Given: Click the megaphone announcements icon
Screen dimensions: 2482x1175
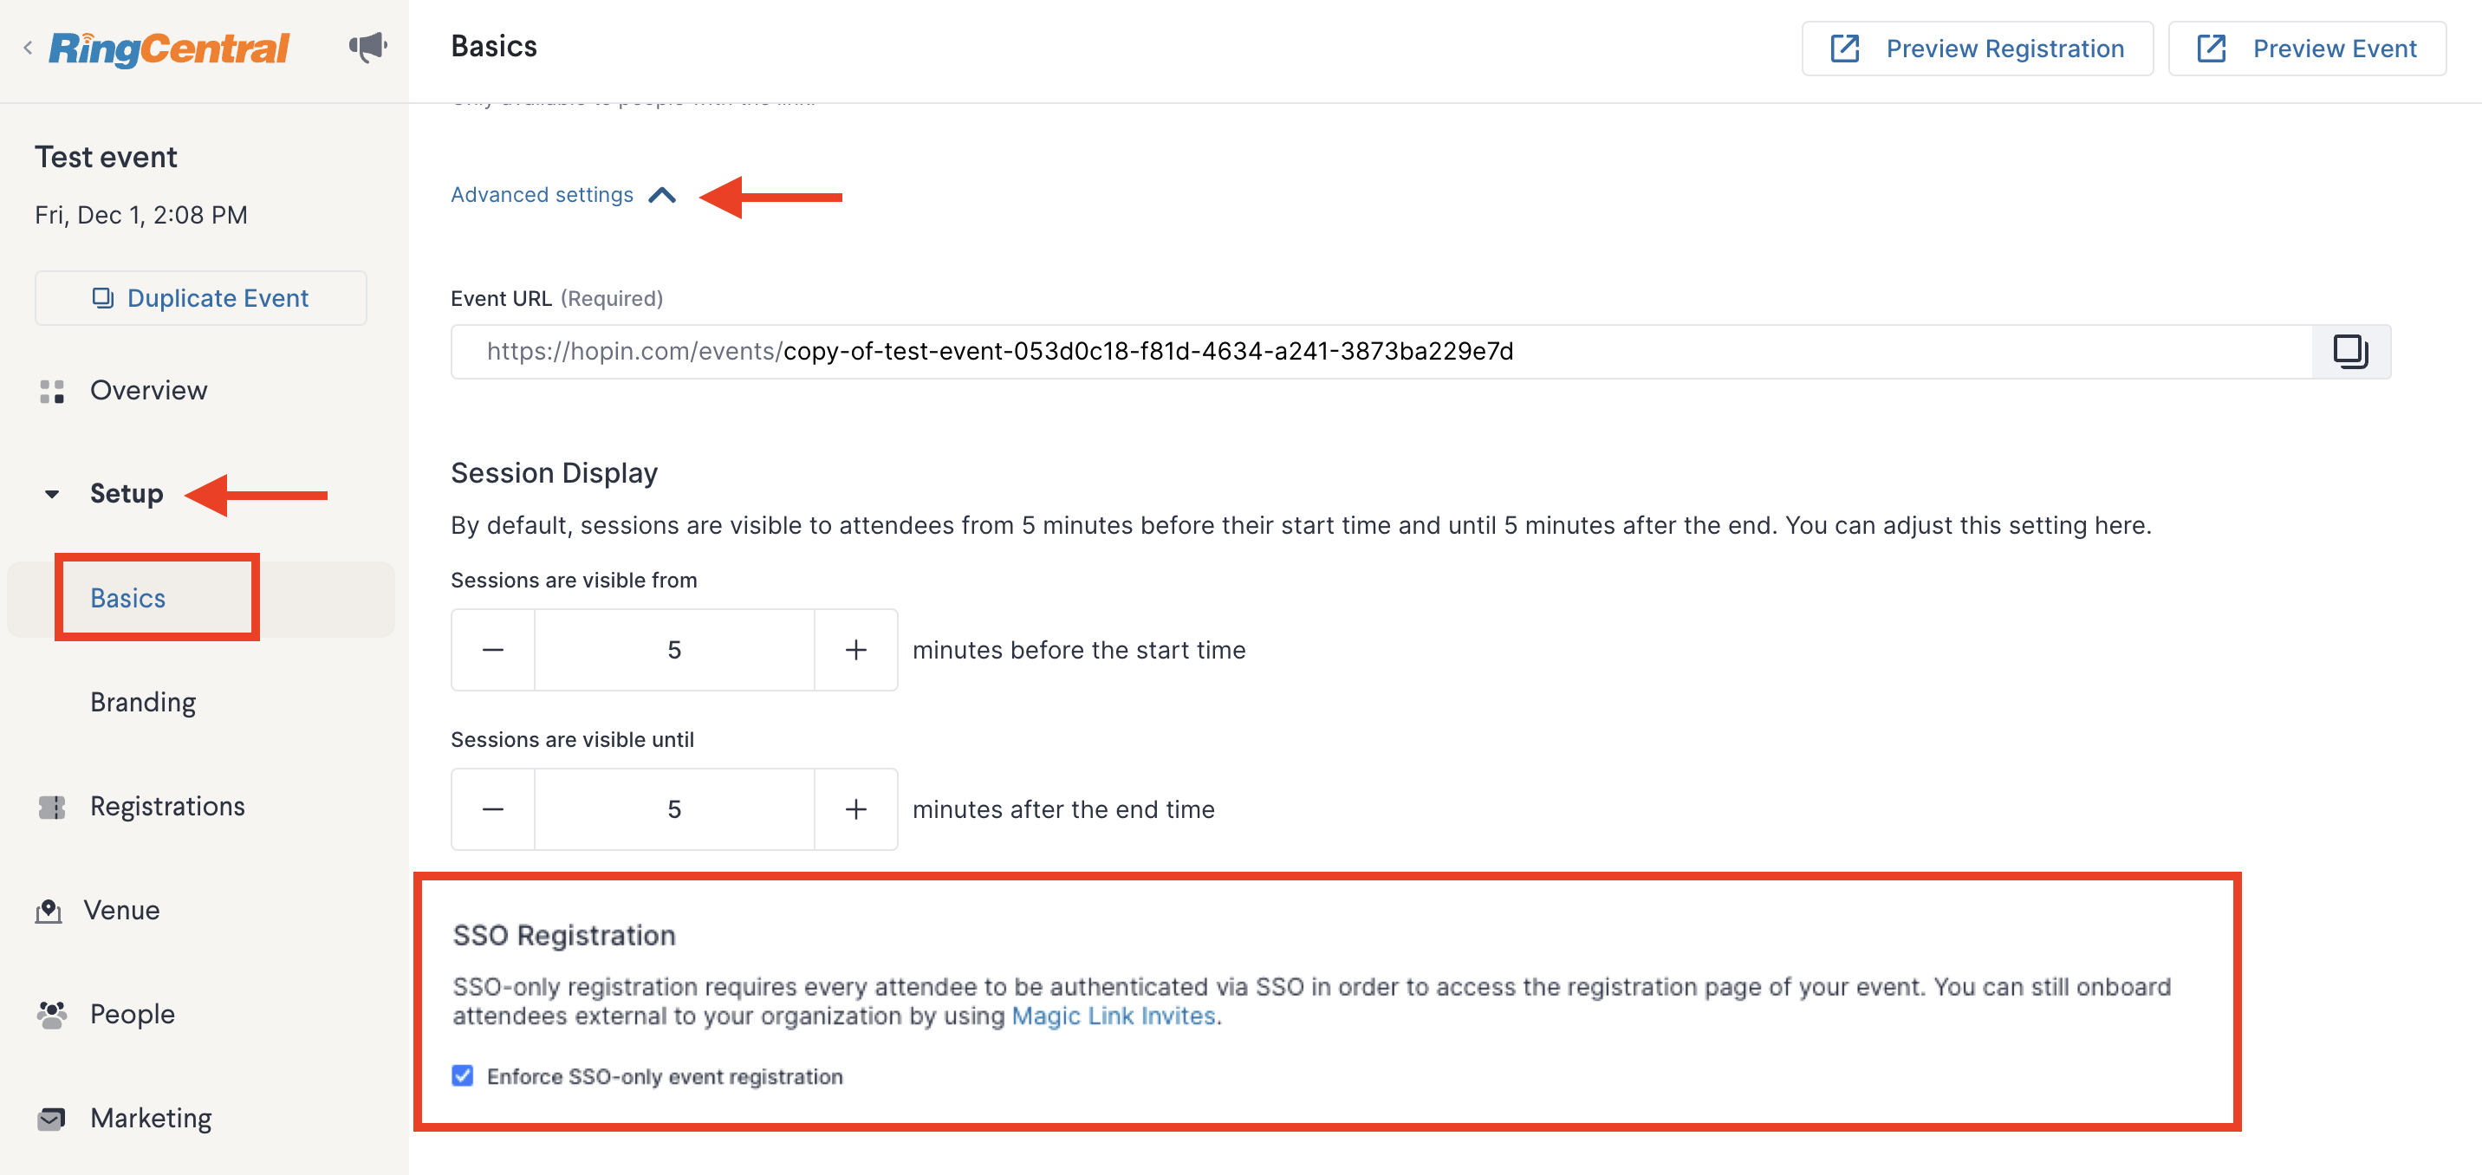Looking at the screenshot, I should click(367, 47).
